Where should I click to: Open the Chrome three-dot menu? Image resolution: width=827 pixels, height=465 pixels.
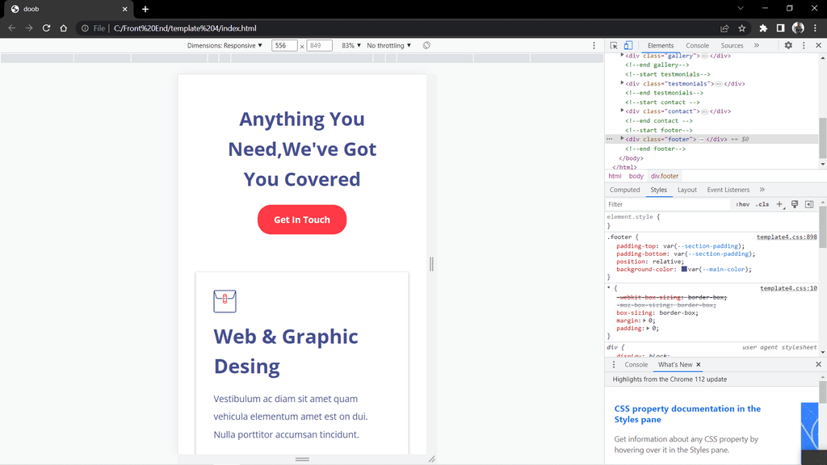(816, 28)
